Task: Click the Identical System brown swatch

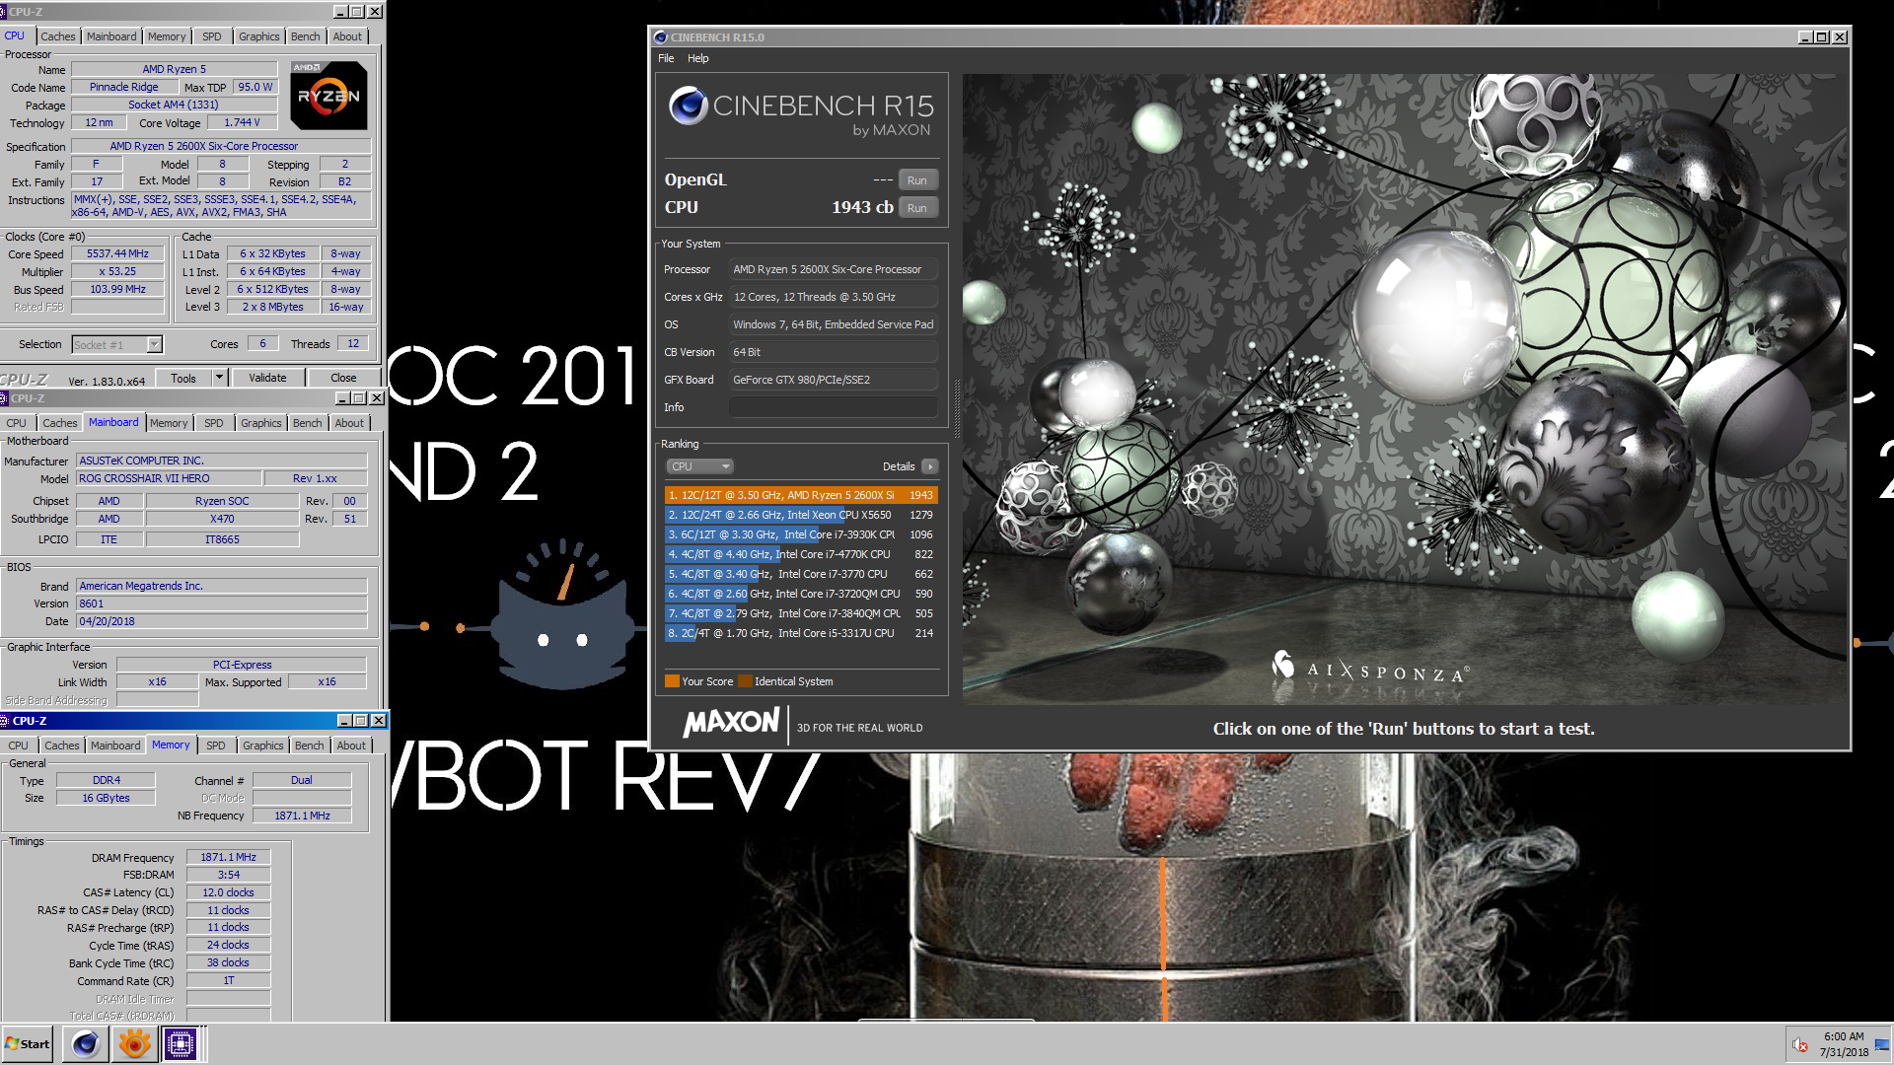Action: pos(745,681)
